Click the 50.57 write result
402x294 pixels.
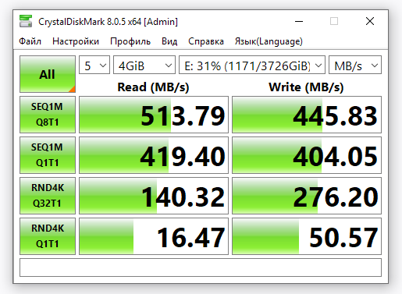tap(307, 236)
